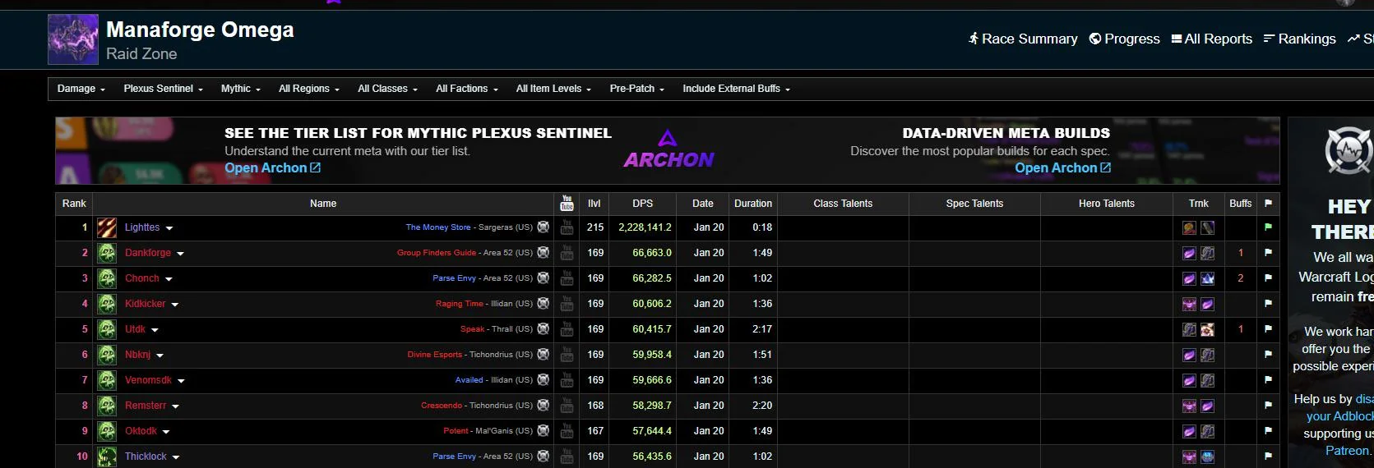Image resolution: width=1374 pixels, height=468 pixels.
Task: Click second trinket icon in Chonch's row
Action: 1207,278
